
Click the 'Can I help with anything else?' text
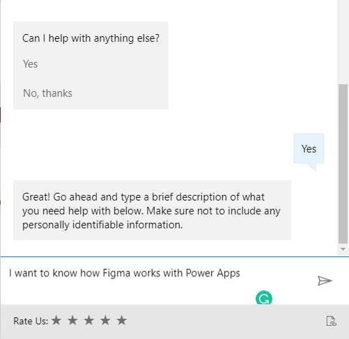coord(91,38)
